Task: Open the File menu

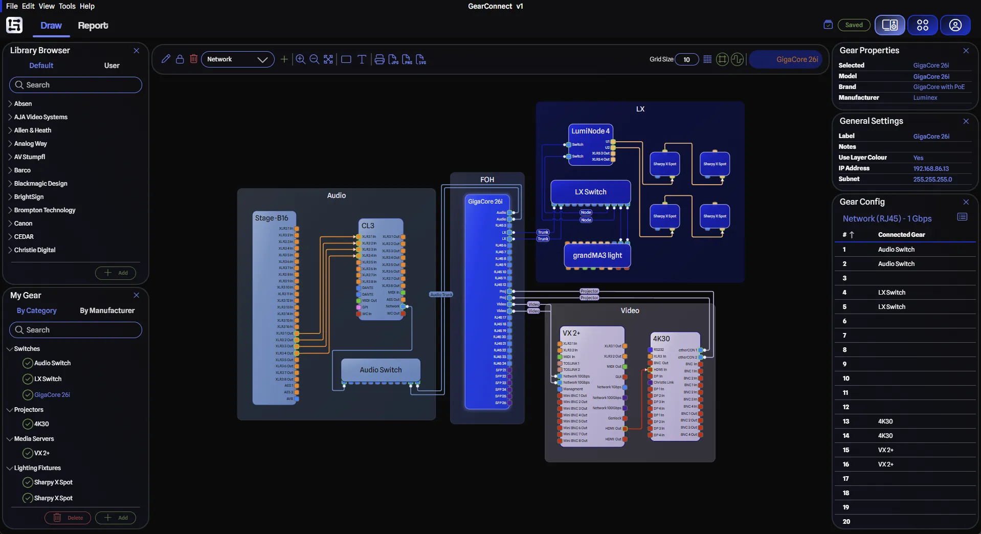Action: point(12,6)
